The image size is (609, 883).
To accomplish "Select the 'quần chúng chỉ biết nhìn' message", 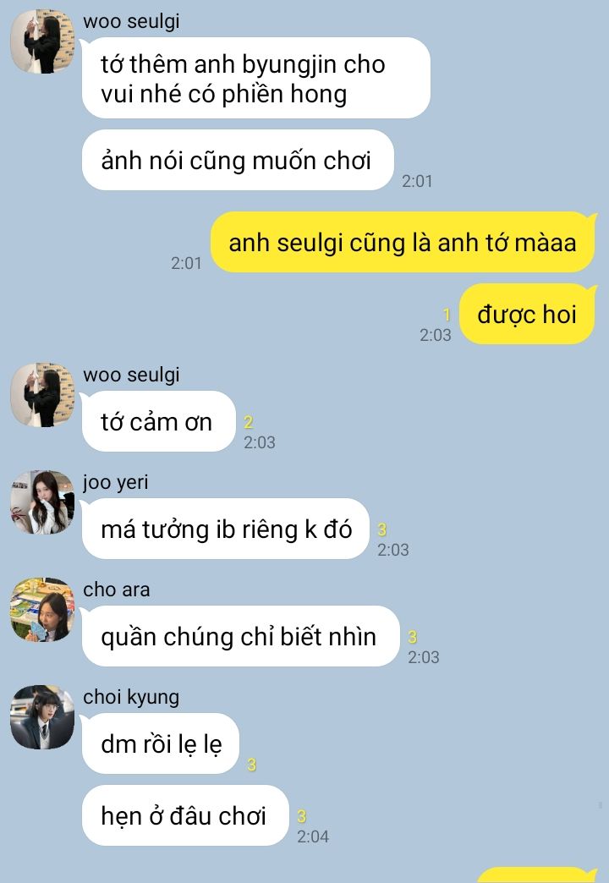I will (240, 637).
